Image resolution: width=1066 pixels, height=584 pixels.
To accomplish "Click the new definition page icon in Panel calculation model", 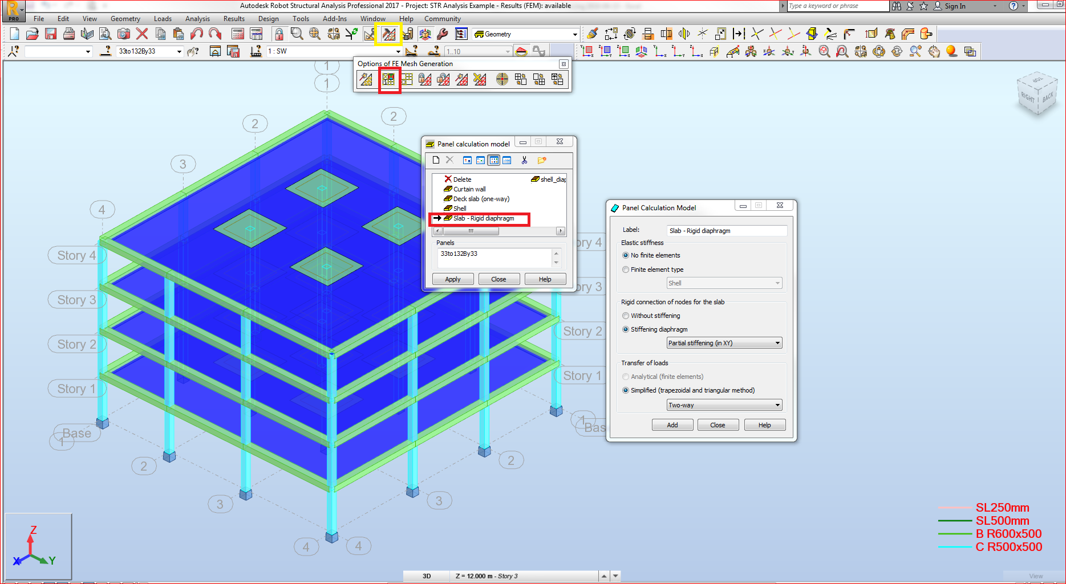I will coord(436,160).
